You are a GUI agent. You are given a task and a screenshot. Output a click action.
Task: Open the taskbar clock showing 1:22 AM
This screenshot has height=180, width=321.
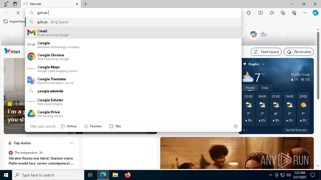tap(299, 175)
